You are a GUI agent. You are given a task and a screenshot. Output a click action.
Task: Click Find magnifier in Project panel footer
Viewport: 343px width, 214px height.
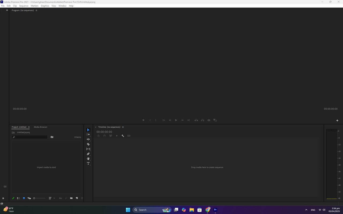[66, 198]
